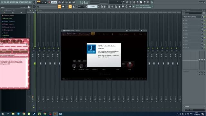Open the dropdown arrow in the pink window

coord(26,45)
